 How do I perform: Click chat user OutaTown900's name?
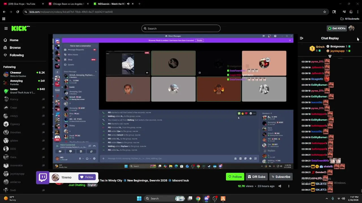[x=320, y=161]
